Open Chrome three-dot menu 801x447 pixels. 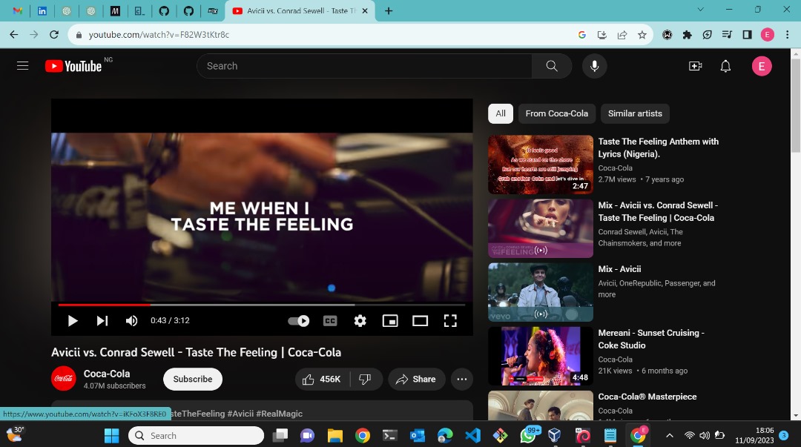tap(787, 35)
